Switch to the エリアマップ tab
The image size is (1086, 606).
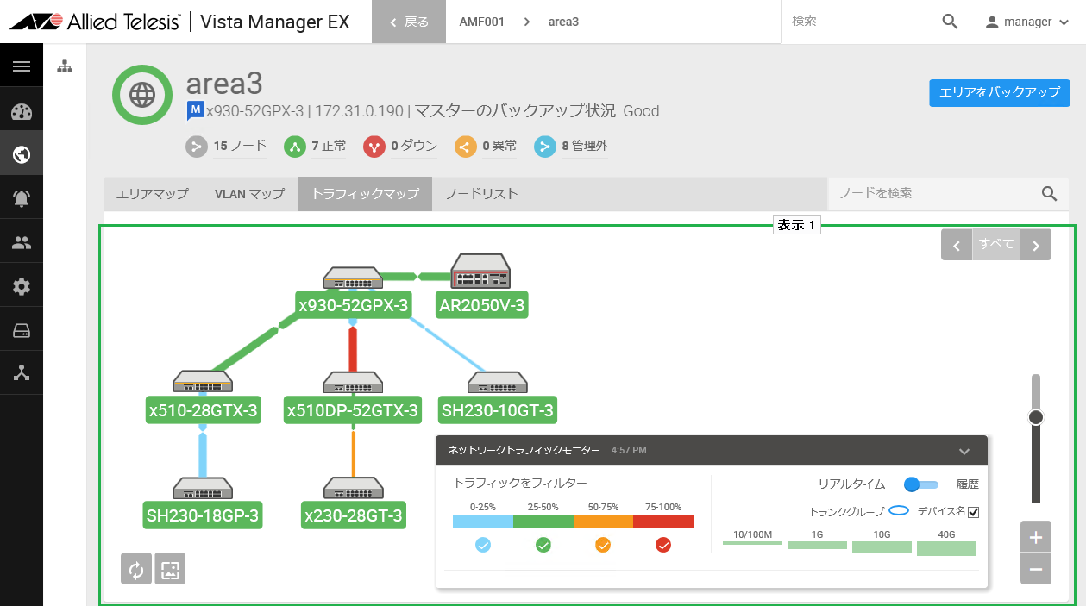(152, 194)
